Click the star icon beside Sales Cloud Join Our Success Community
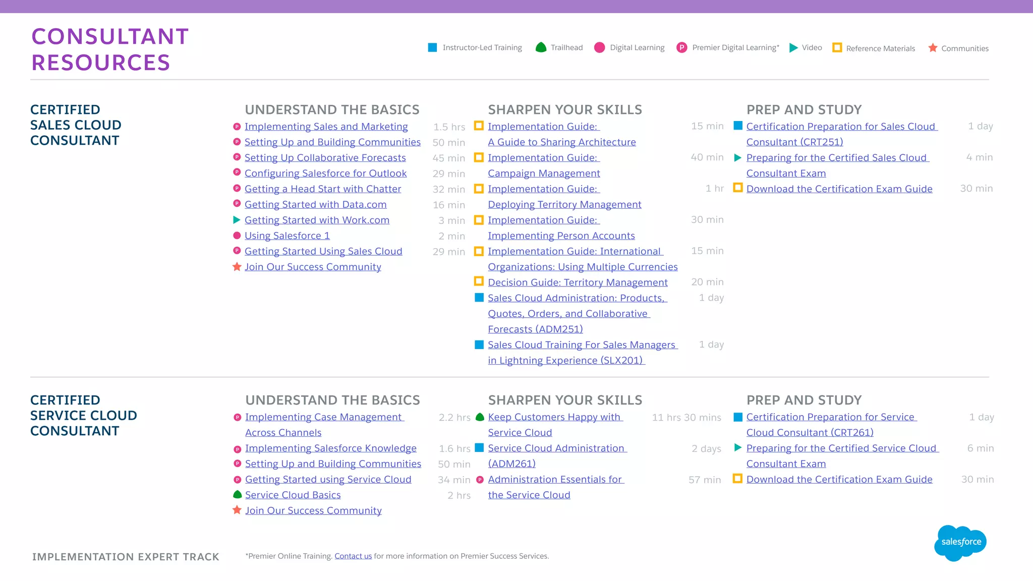Viewport: 1033px width, 581px height. [237, 266]
